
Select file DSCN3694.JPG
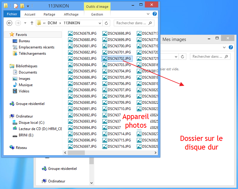click(x=82, y=128)
